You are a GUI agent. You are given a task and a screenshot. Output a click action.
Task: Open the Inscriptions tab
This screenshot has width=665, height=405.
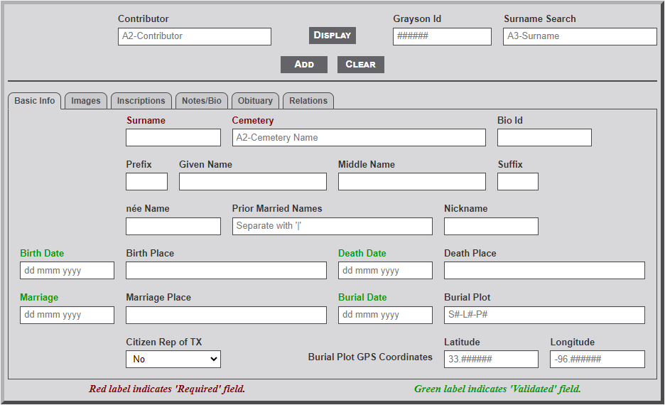pyautogui.click(x=141, y=101)
